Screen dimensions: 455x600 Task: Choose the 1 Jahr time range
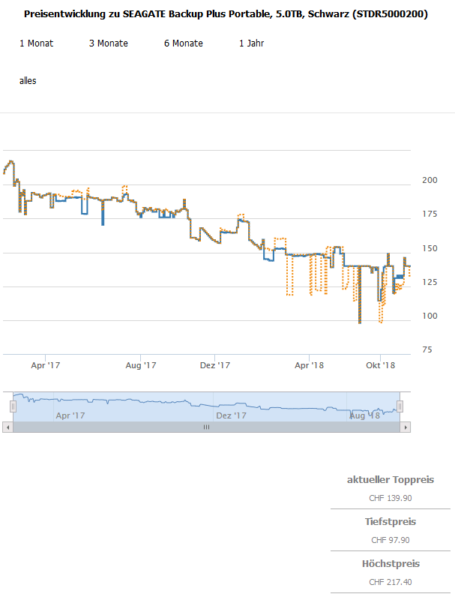(x=251, y=43)
